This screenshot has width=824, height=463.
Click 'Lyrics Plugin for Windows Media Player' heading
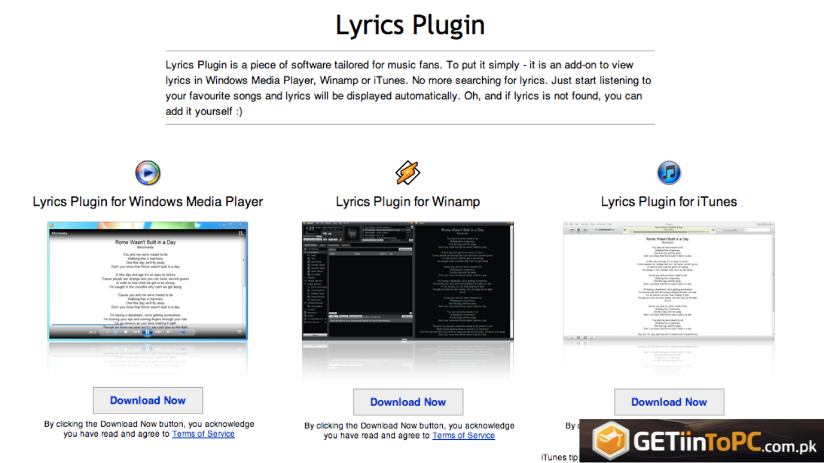(x=148, y=201)
